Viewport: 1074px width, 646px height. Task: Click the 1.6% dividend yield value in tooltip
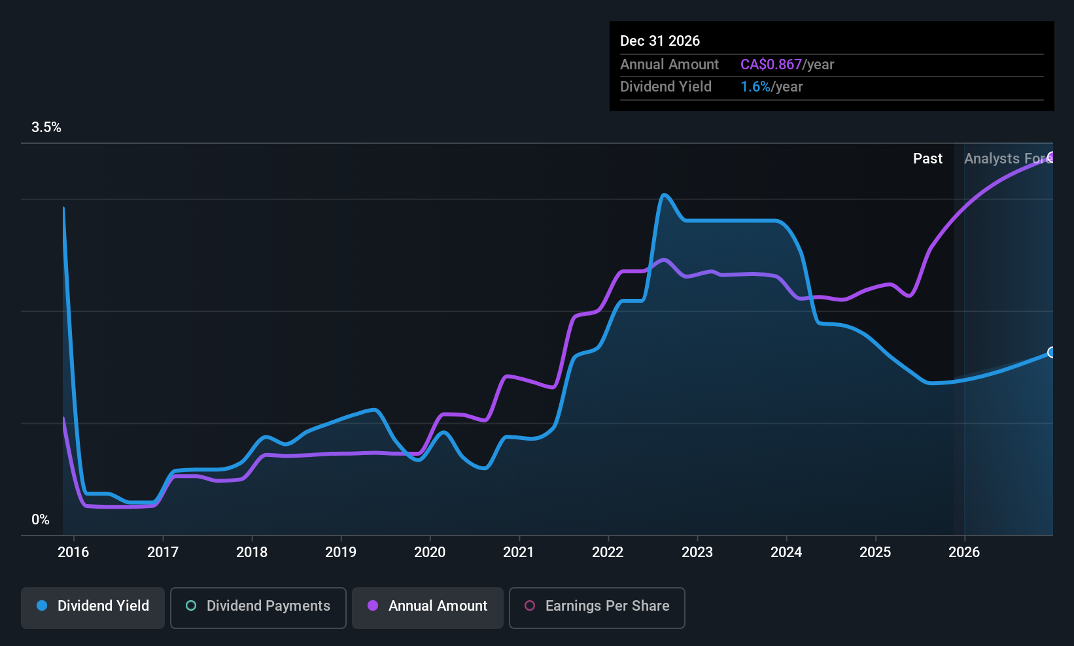(x=755, y=87)
